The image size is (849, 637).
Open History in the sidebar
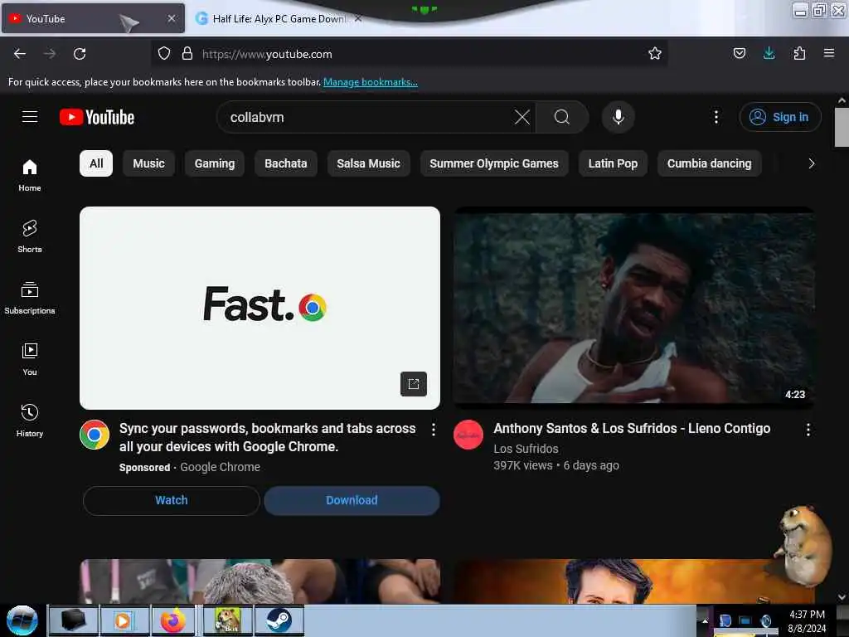click(30, 421)
